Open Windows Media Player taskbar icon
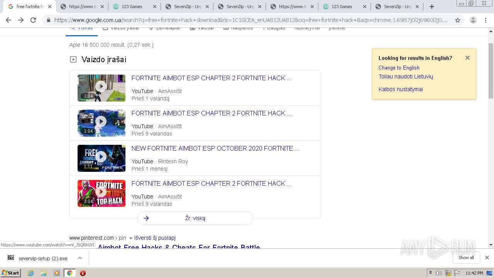 click(x=57, y=273)
